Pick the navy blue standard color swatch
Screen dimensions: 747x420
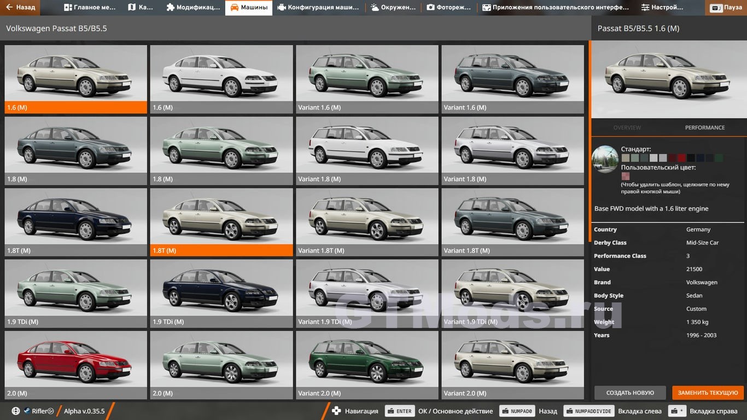701,158
